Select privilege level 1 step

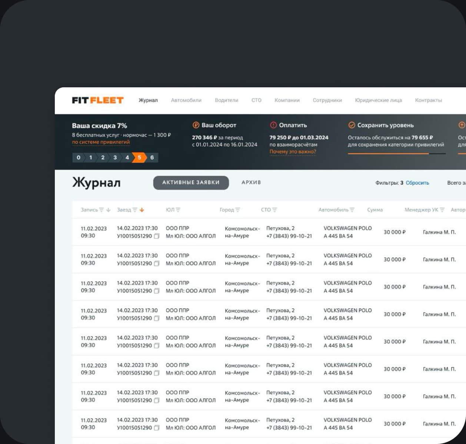90,158
